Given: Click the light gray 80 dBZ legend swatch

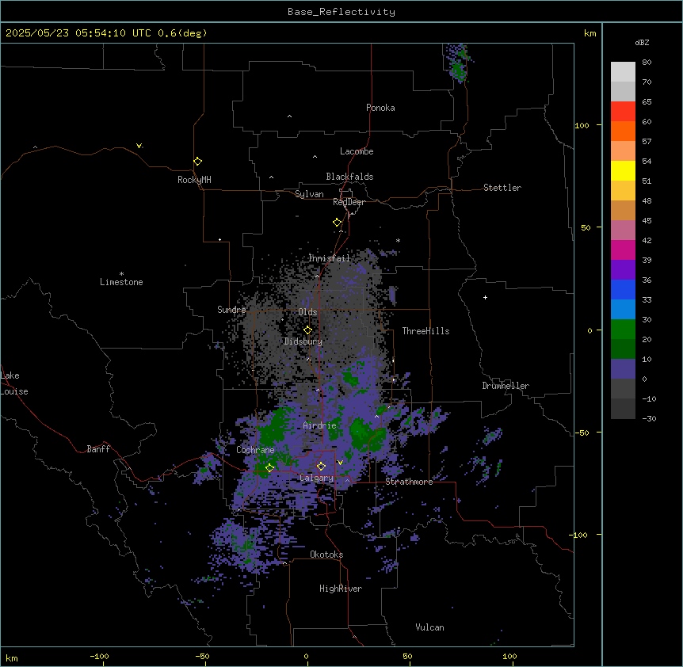Looking at the screenshot, I should point(623,72).
